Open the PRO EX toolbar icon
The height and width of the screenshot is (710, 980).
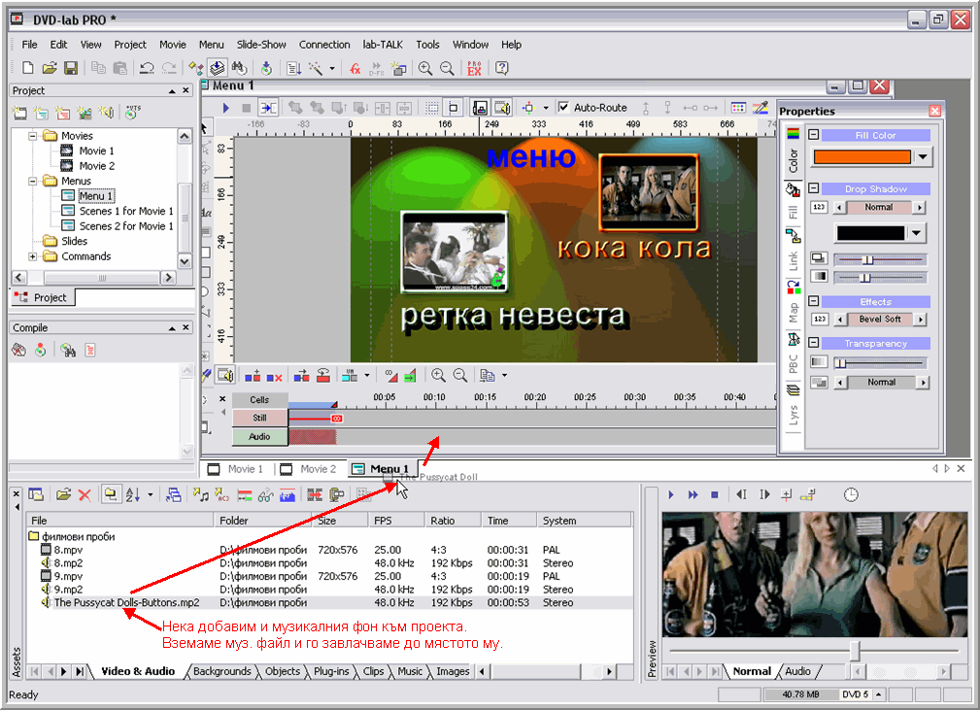[x=474, y=68]
